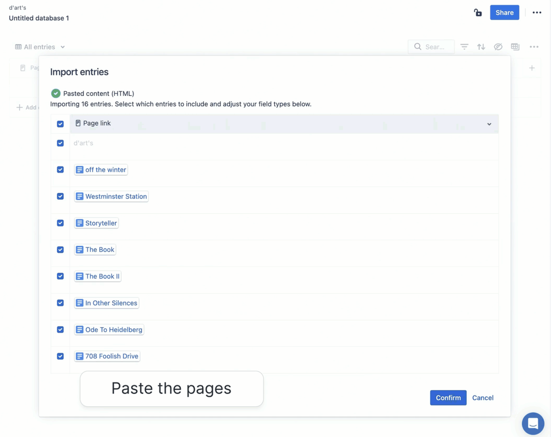The width and height of the screenshot is (551, 437).
Task: Uncheck the In Other Silences checkbox
Action: pos(61,303)
